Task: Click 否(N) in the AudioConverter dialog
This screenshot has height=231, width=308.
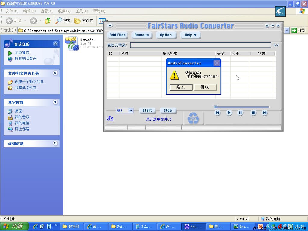Action: point(205,87)
